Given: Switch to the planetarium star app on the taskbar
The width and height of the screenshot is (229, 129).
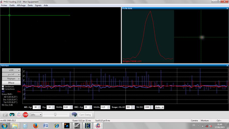Looking at the screenshot, I should tap(67, 126).
